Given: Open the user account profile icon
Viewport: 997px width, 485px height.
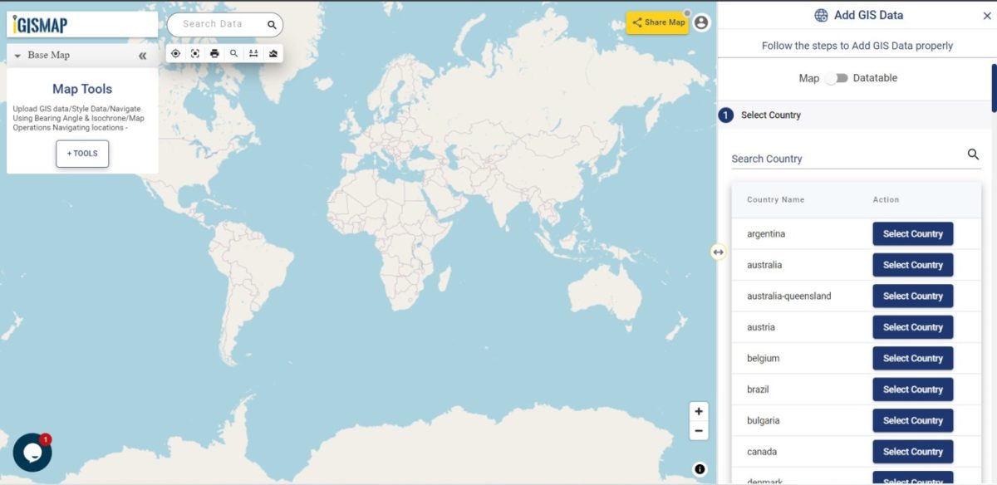Looking at the screenshot, I should 702,24.
